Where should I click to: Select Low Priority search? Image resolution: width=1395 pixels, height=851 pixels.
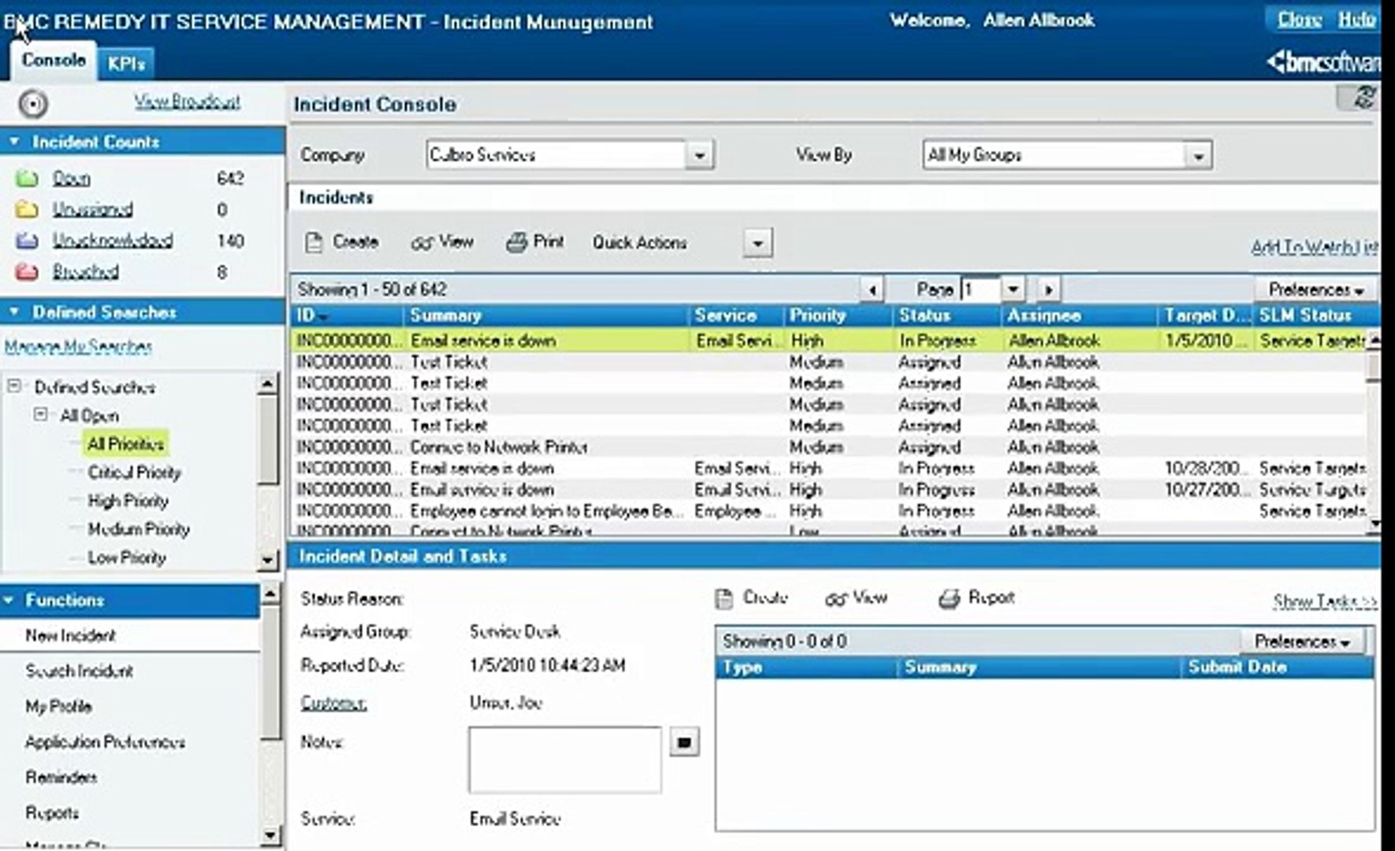126,557
